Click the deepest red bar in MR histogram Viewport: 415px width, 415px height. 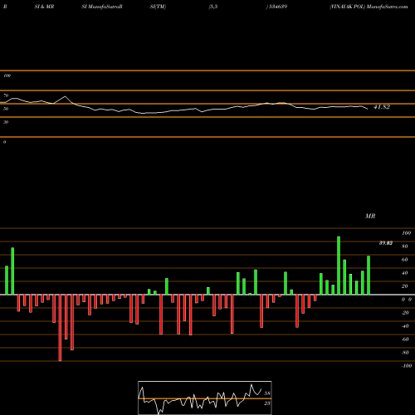[x=60, y=328]
